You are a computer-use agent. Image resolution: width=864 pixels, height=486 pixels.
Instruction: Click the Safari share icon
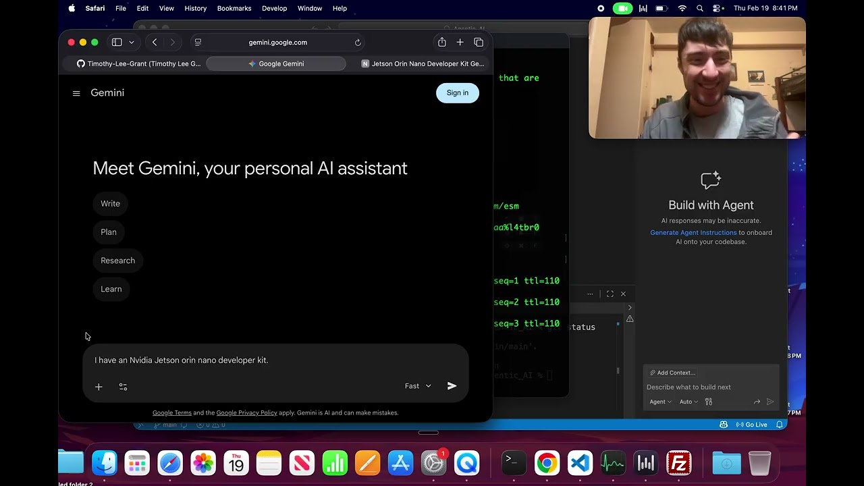point(441,42)
